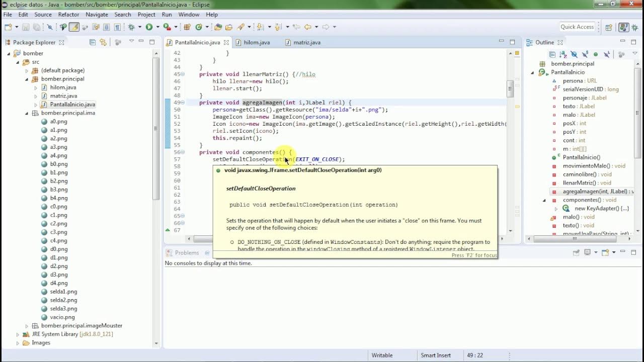Toggle Hide Local Types in Outline
The height and width of the screenshot is (362, 644).
click(607, 54)
